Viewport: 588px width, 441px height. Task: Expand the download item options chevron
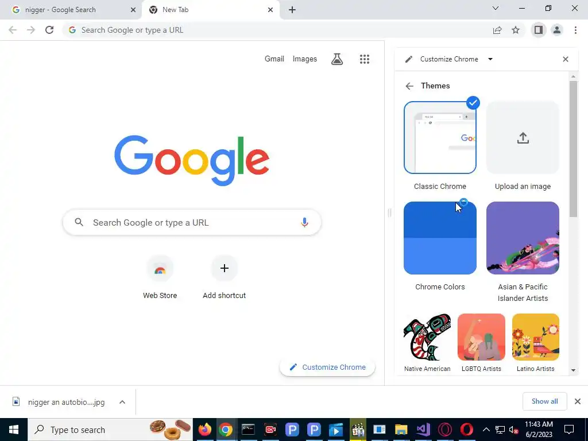pos(122,402)
